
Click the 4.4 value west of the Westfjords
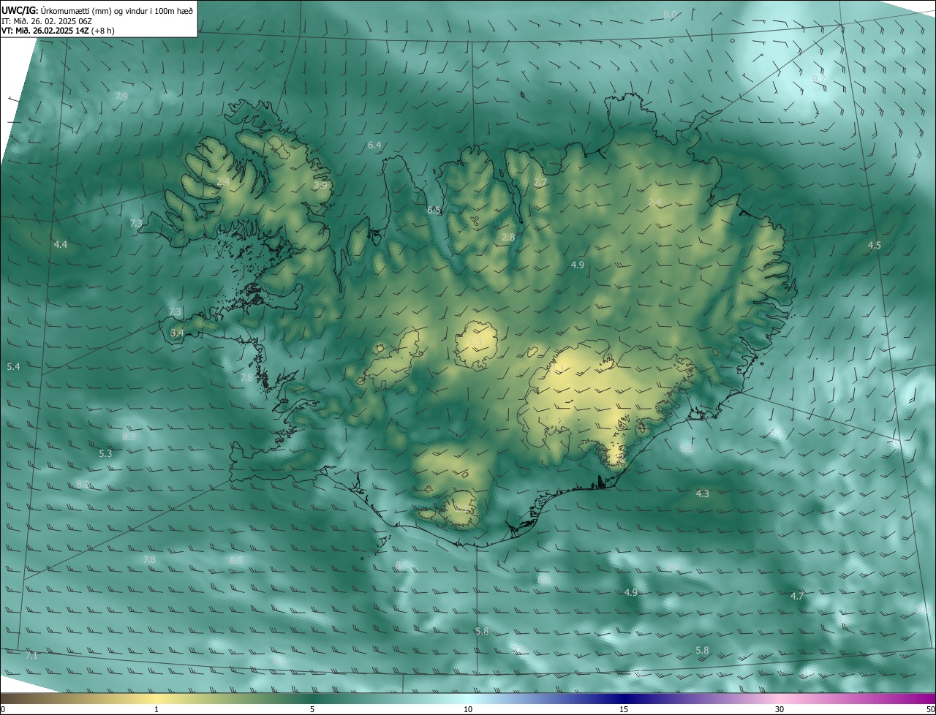click(61, 244)
